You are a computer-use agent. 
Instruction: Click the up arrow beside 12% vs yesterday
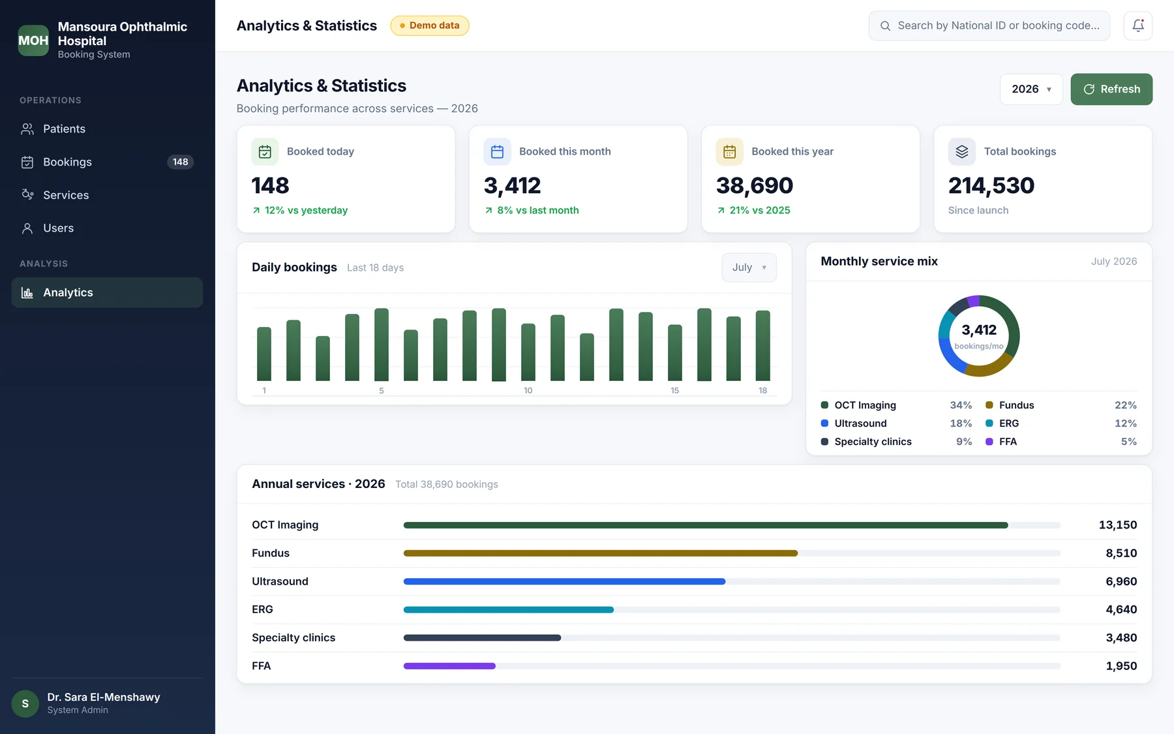click(x=256, y=211)
